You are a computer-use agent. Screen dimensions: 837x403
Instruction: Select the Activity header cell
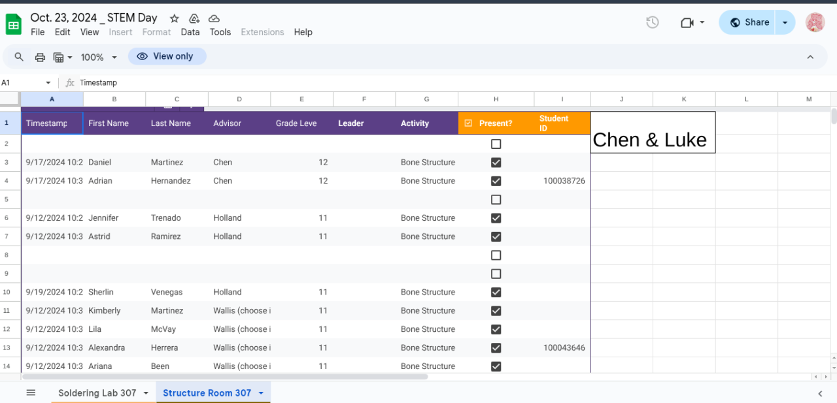[426, 123]
